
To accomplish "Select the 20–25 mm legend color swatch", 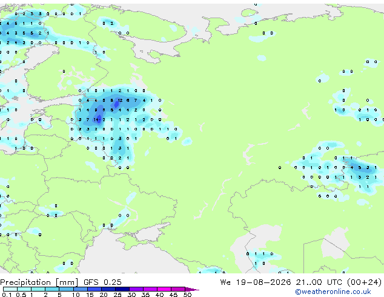I will (108, 289).
